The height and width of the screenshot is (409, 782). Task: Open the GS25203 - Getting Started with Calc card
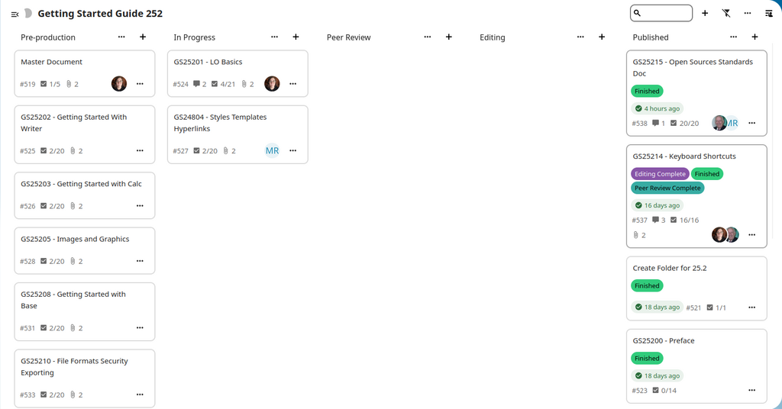(x=81, y=184)
